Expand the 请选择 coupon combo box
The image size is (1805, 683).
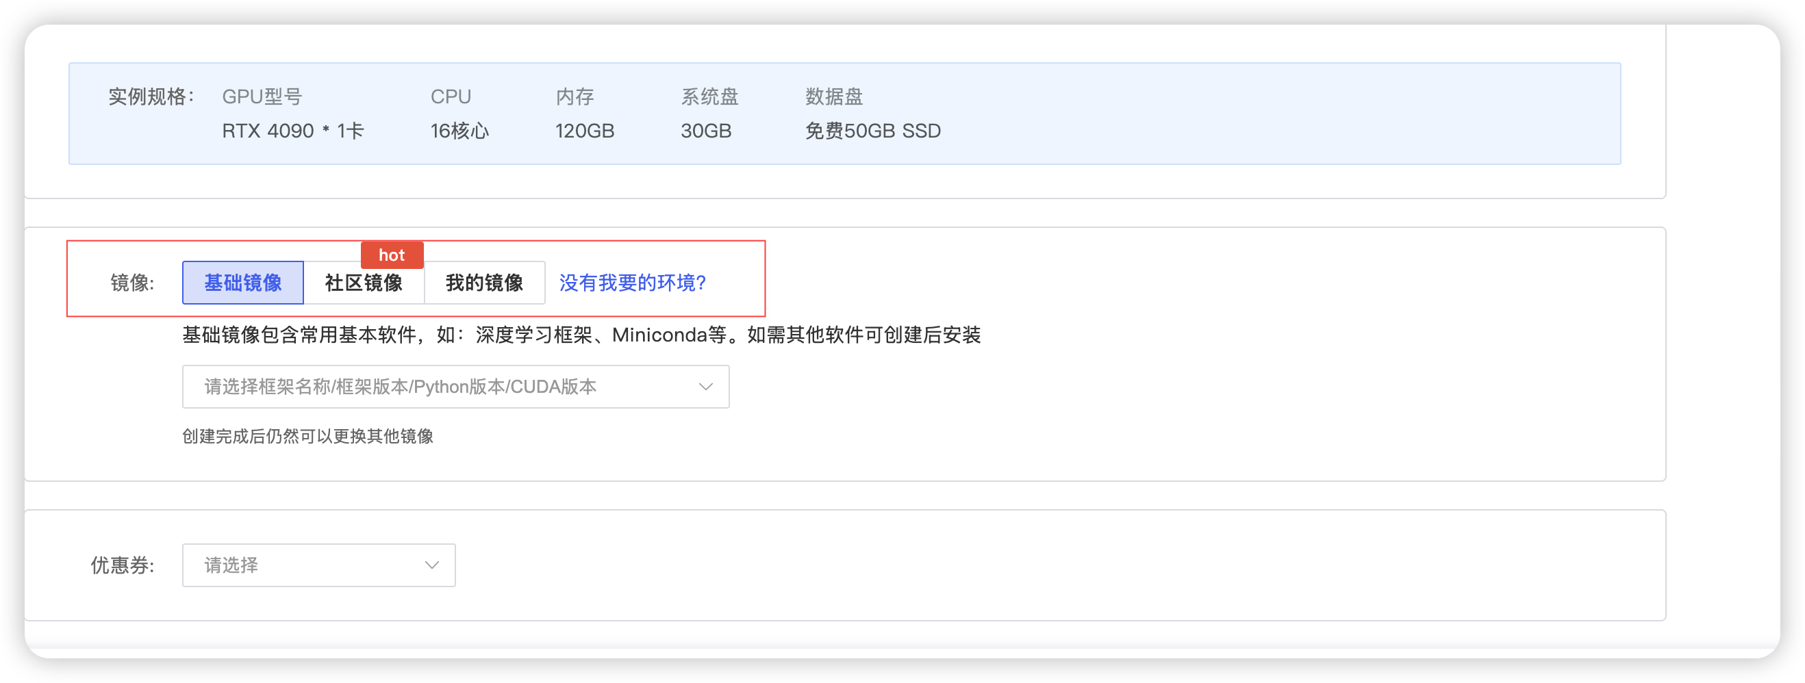point(318,565)
